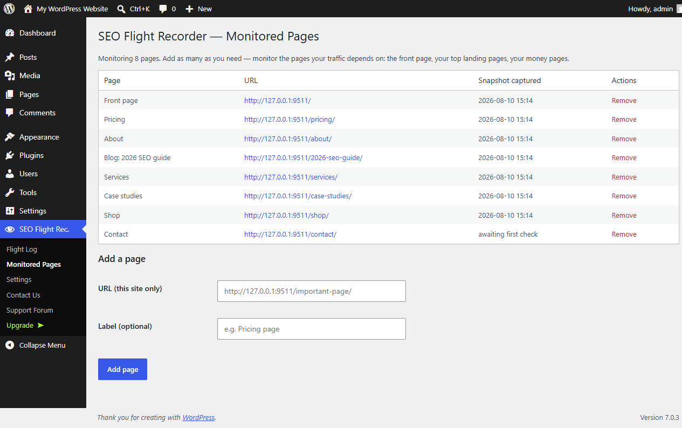Click the Add page button
The width and height of the screenshot is (682, 428).
122,369
